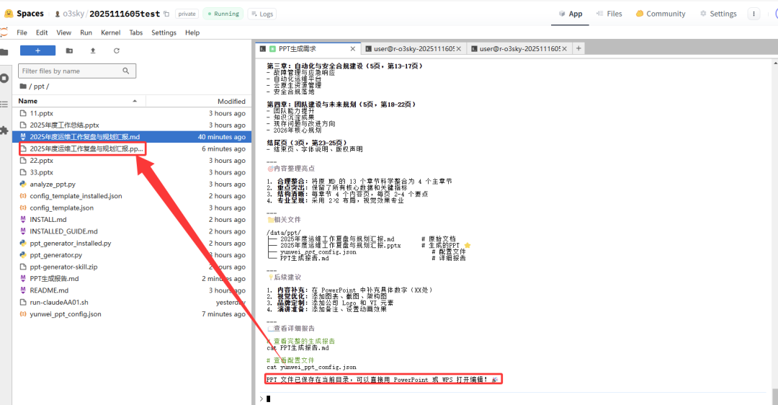Click the ppt folder in breadcrumb path
Screen dimensions: 778x405
point(39,86)
